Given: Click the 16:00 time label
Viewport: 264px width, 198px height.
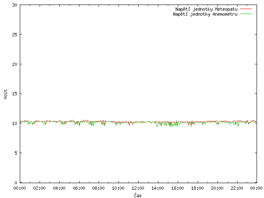Looking at the screenshot, I should coord(177,188).
